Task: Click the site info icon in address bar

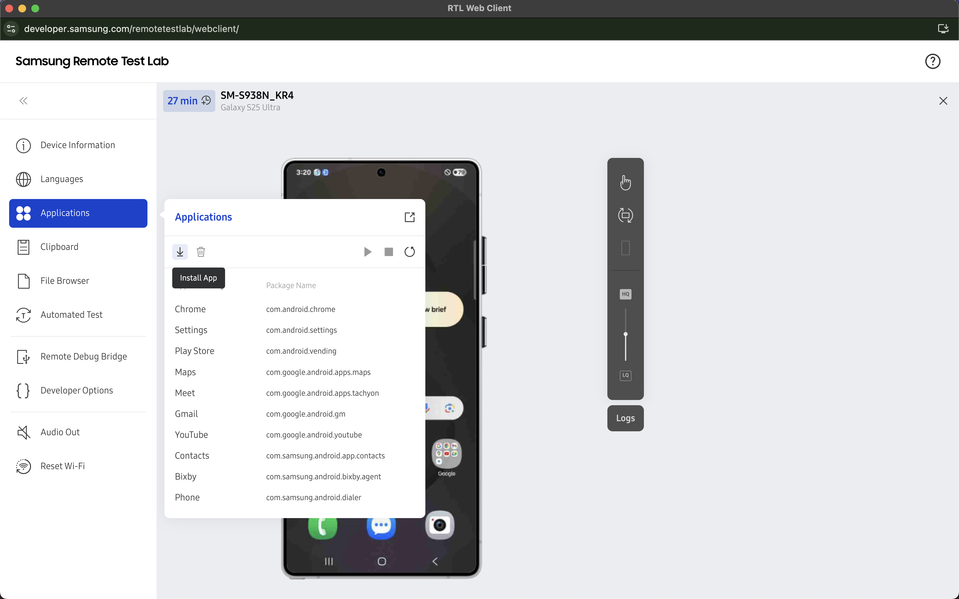Action: click(x=11, y=29)
